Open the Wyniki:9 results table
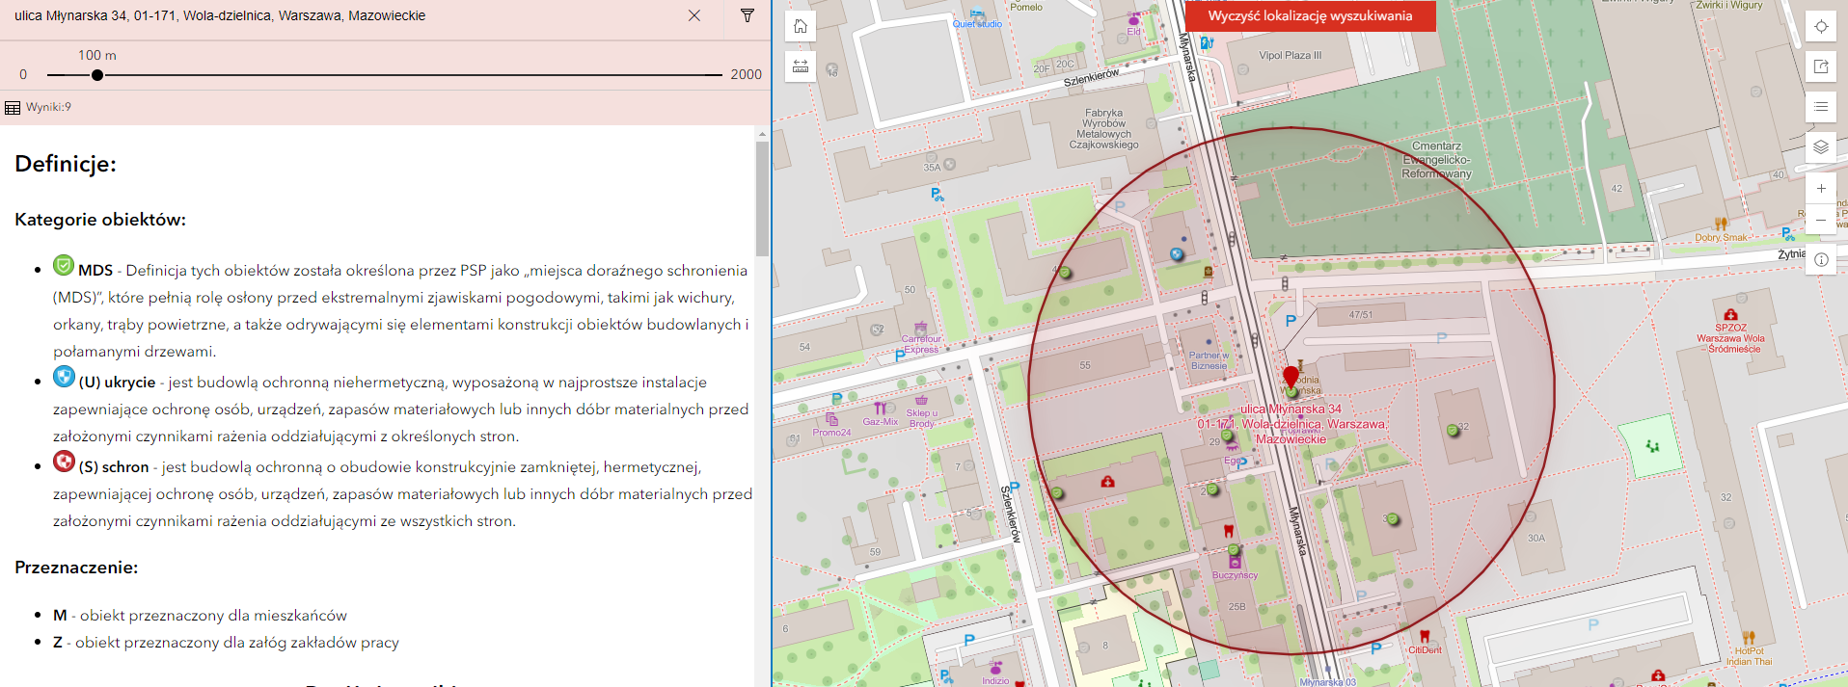Viewport: 1848px width, 687px height. [39, 107]
